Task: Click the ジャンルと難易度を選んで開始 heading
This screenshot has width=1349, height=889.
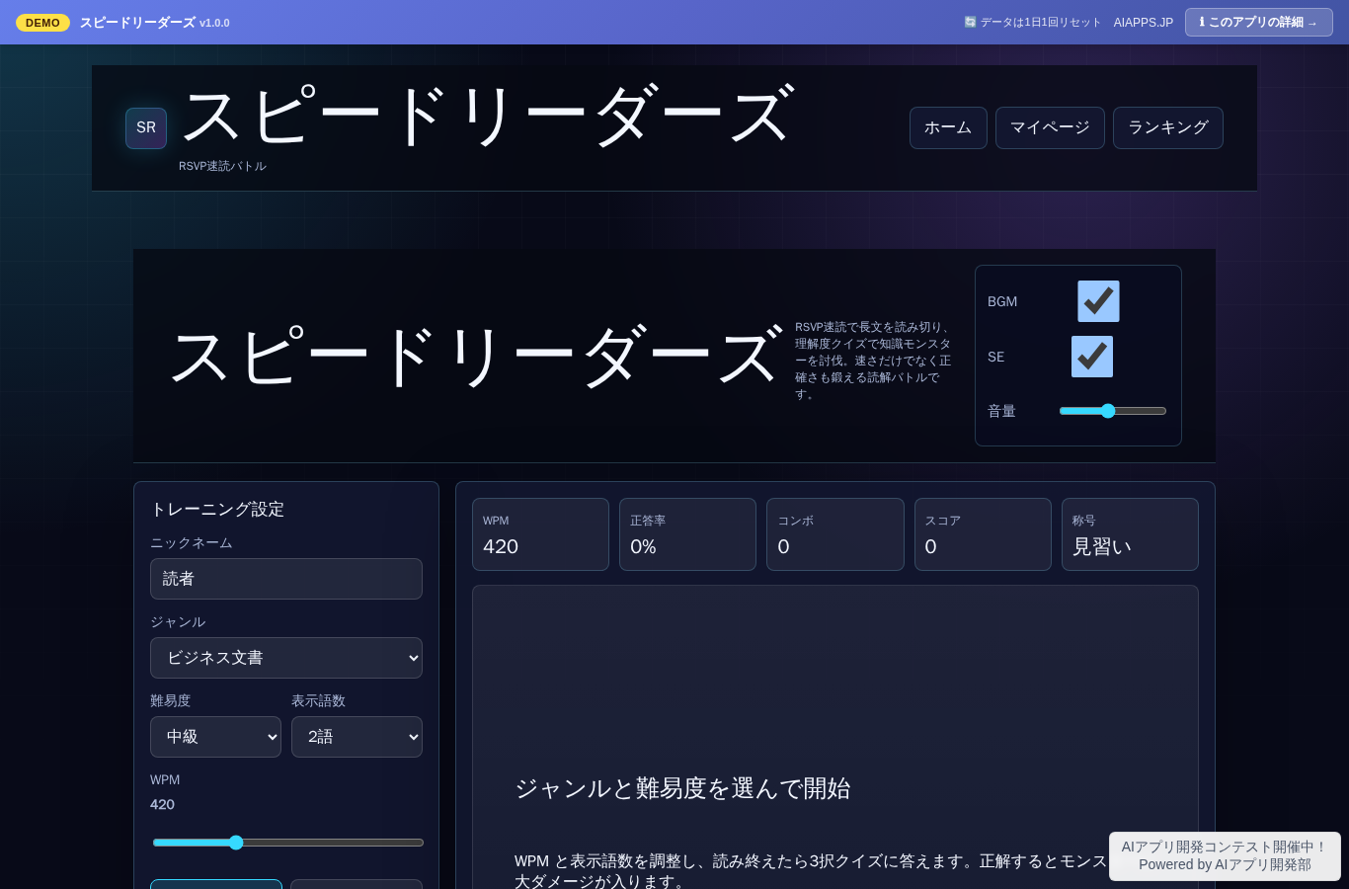Action: pos(682,788)
